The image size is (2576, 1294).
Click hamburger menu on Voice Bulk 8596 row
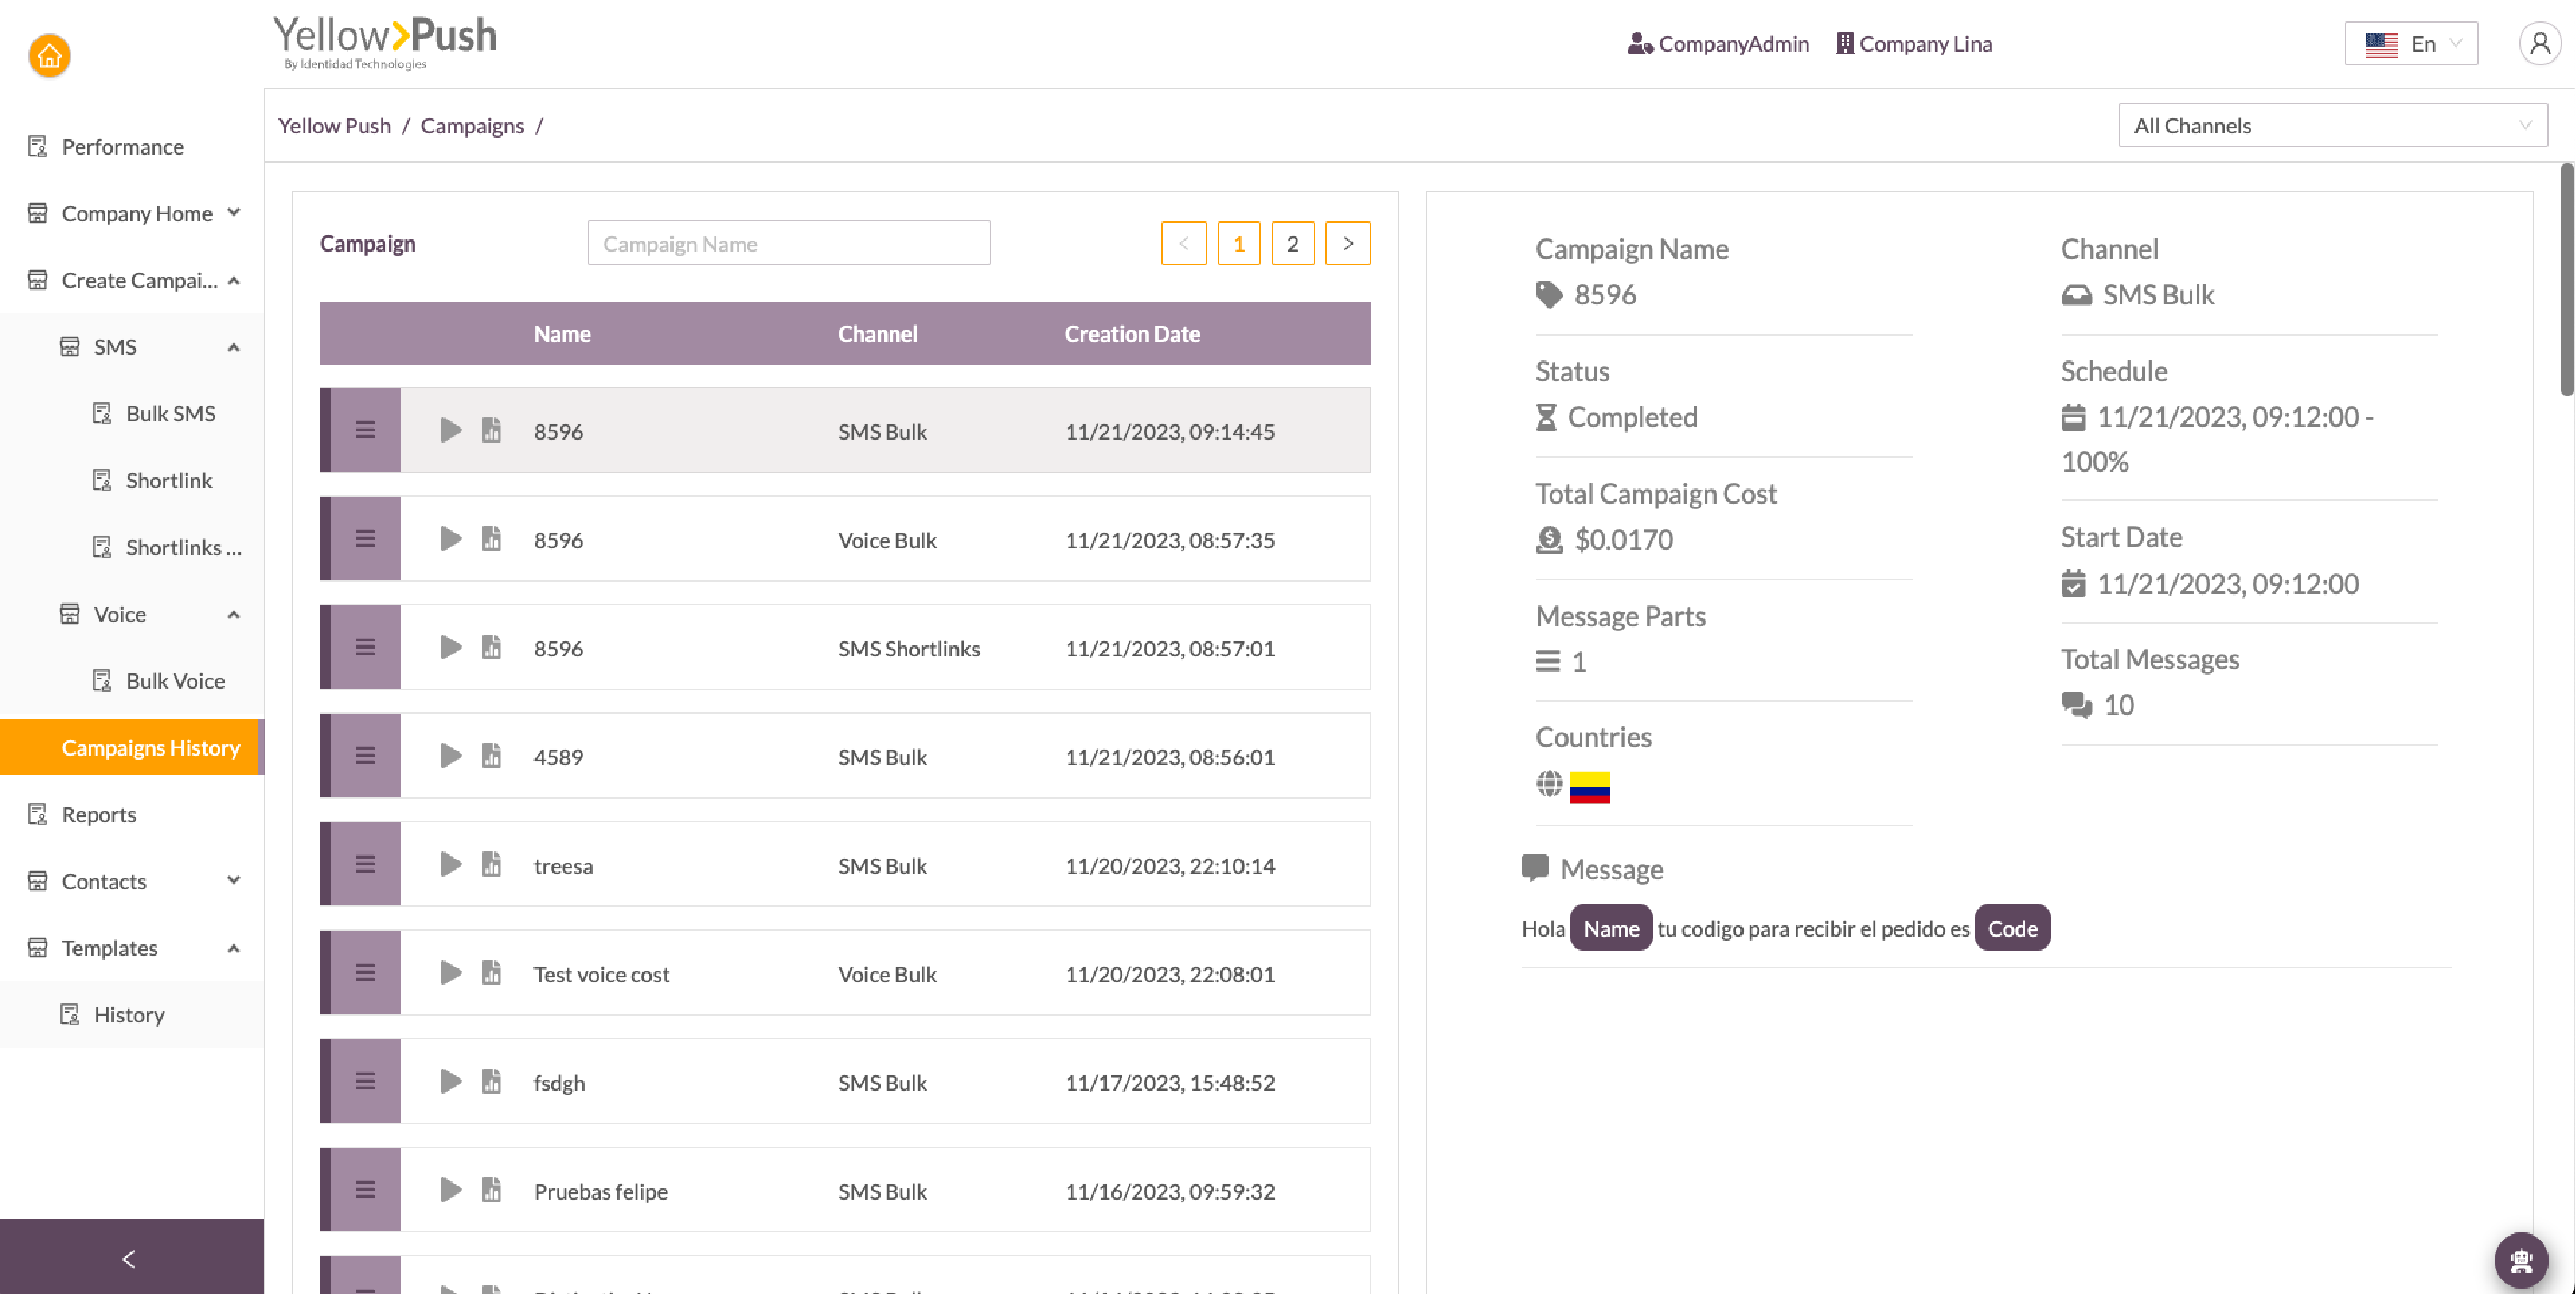pos(365,539)
